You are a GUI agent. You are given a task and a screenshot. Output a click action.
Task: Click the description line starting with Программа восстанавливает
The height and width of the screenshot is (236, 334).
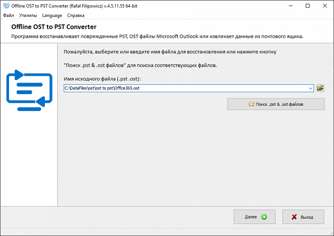[157, 36]
